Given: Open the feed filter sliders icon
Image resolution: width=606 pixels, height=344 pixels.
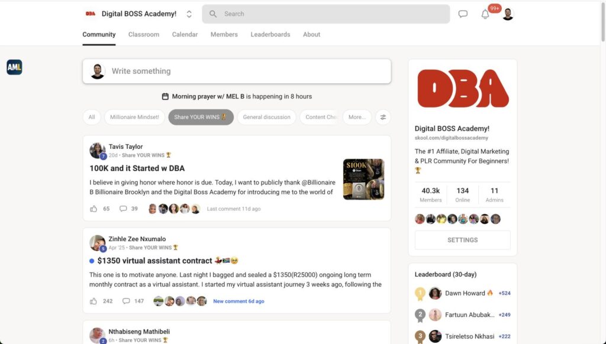Looking at the screenshot, I should click(383, 117).
